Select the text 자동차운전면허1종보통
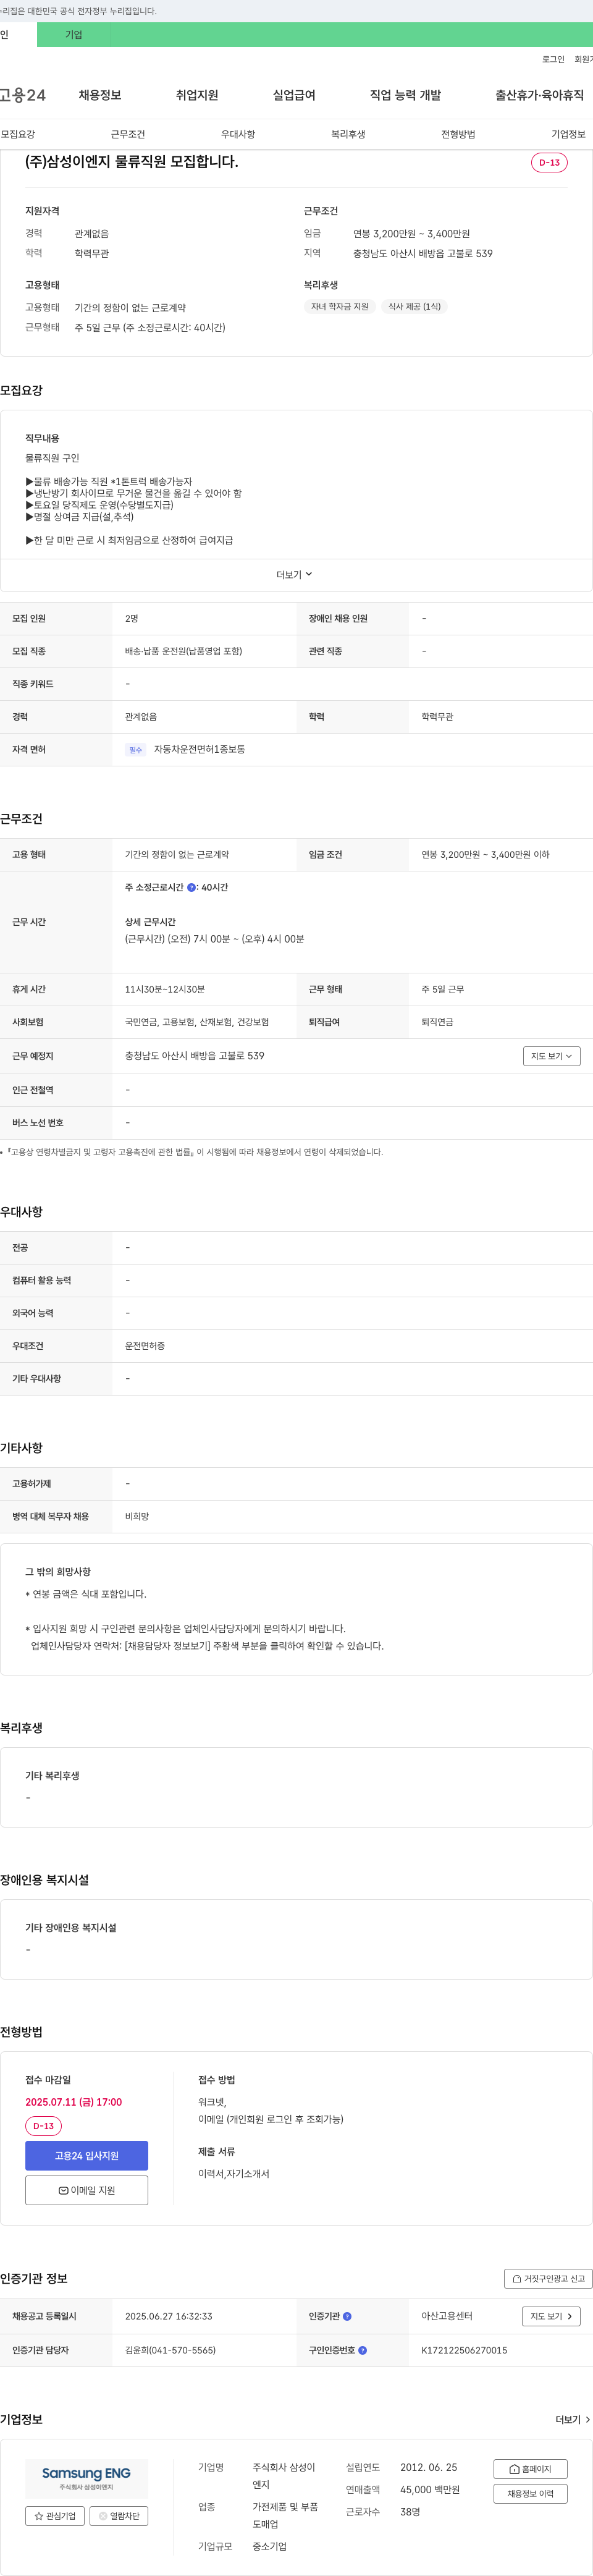Image resolution: width=593 pixels, height=2576 pixels. coord(199,750)
